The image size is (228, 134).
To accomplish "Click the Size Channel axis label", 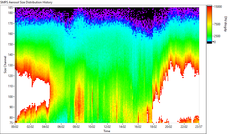I will coord(5,65).
